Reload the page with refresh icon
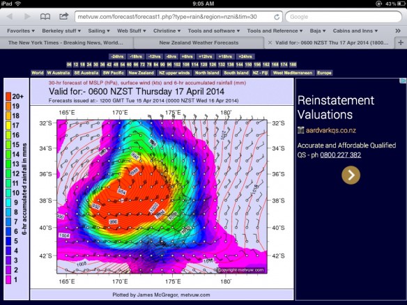Screen dimensions: 407x305 (277, 17)
